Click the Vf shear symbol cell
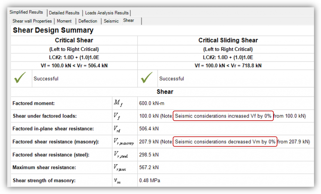Screen dimensions: 321x194 tap(117, 116)
